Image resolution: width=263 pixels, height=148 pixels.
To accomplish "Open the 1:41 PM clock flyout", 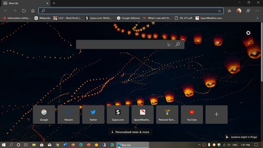I will click(245, 145).
